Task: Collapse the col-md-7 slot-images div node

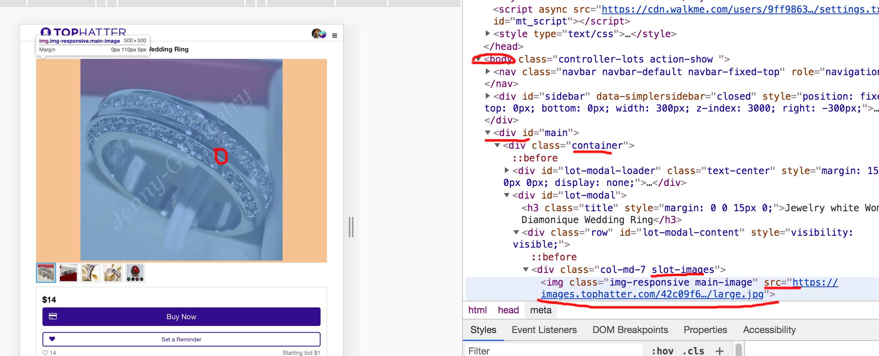Action: [x=525, y=269]
